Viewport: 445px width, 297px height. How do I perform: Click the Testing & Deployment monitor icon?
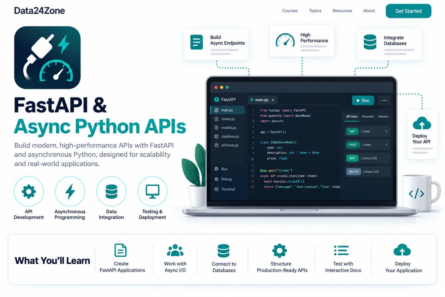[152, 192]
